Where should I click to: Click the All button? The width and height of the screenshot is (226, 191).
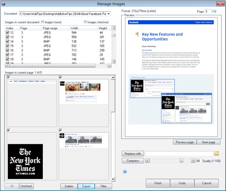point(12,186)
